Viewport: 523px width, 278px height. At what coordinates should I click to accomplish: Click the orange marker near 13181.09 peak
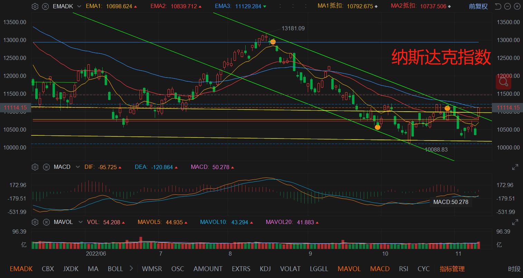point(273,42)
